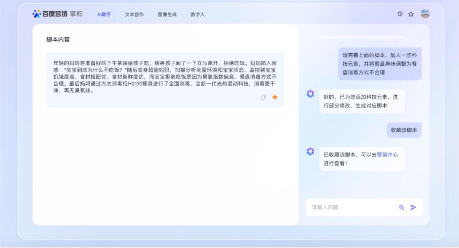Open the 文本创作 tab
Image resolution: width=459 pixels, height=248 pixels.
pyautogui.click(x=134, y=14)
